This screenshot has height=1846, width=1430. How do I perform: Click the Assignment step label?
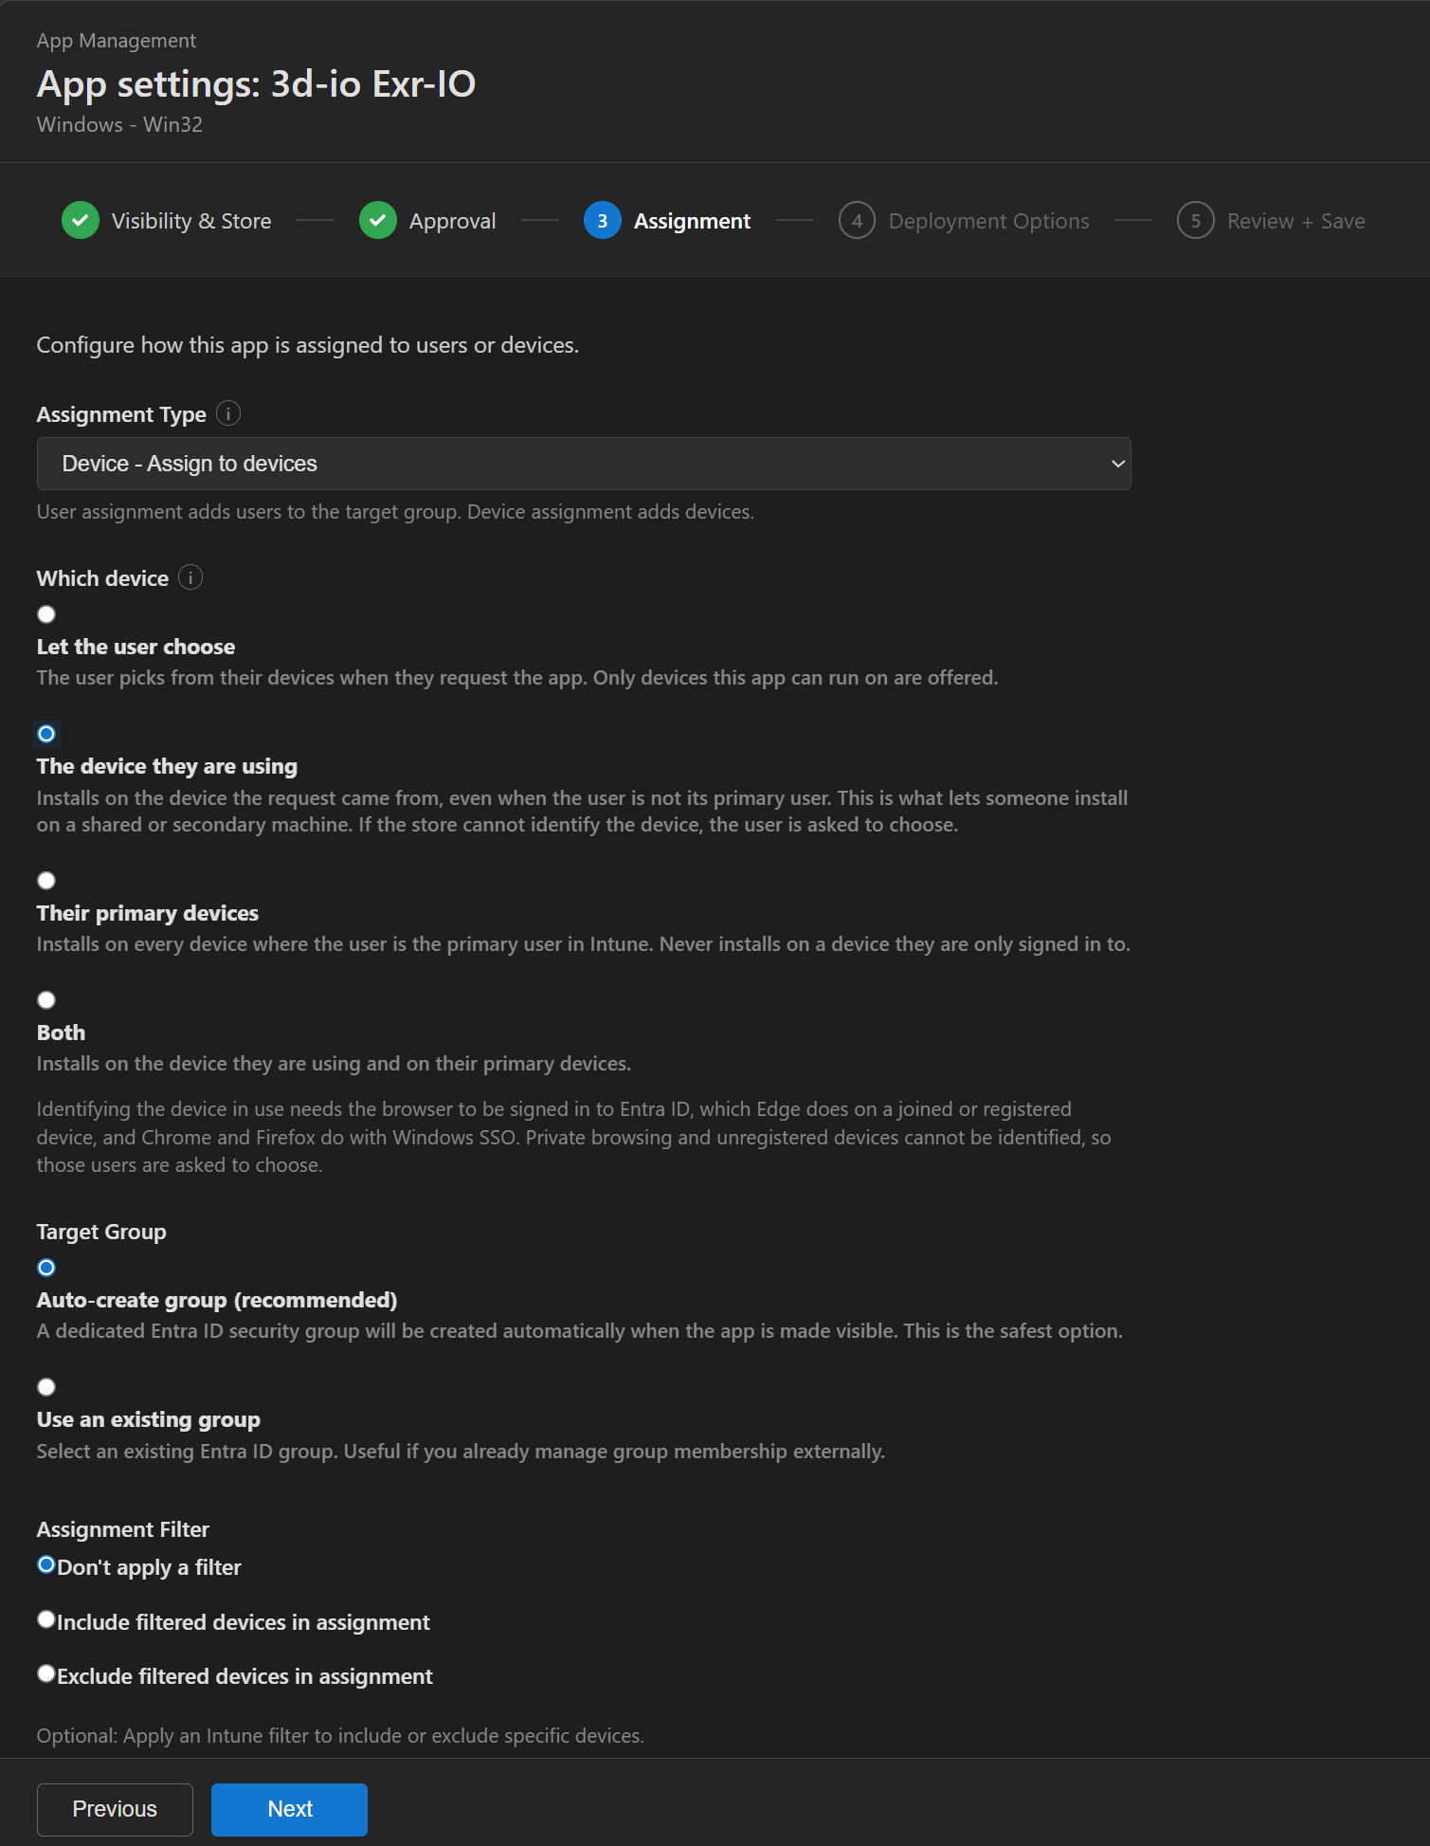click(692, 221)
